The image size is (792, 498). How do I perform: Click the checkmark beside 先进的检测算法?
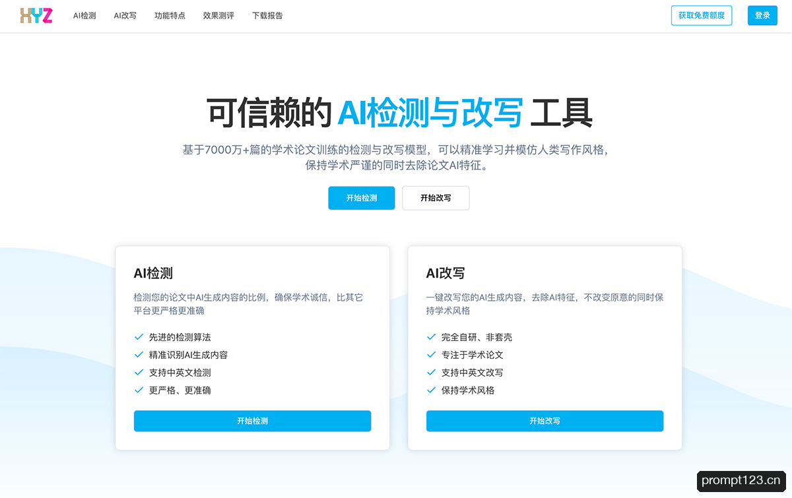pos(139,337)
